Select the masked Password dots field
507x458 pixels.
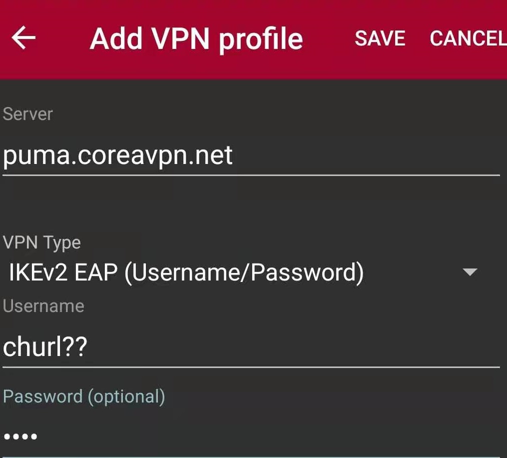point(251,436)
